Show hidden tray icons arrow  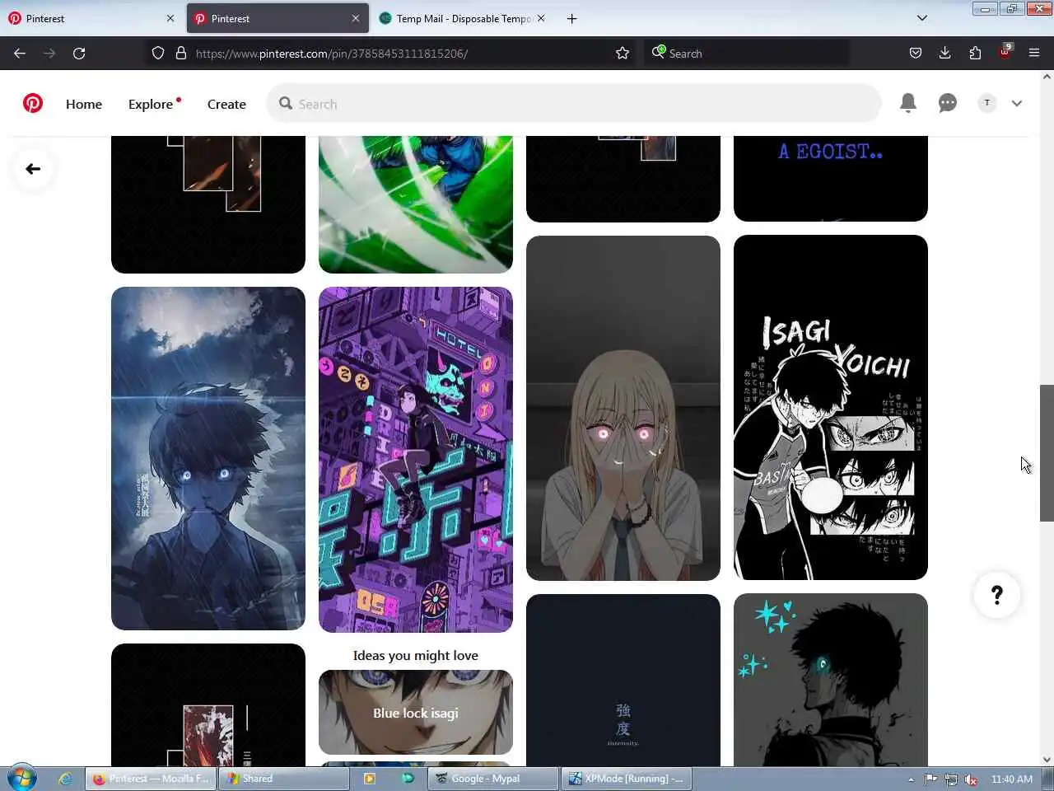pyautogui.click(x=911, y=779)
